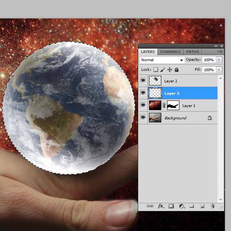Viewport: 231px width, 231px height.
Task: Select Layer 3 thumbnail
Action: [x=155, y=93]
